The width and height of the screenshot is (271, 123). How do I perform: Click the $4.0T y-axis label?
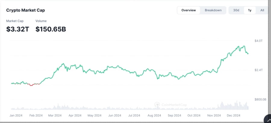[x=259, y=40]
